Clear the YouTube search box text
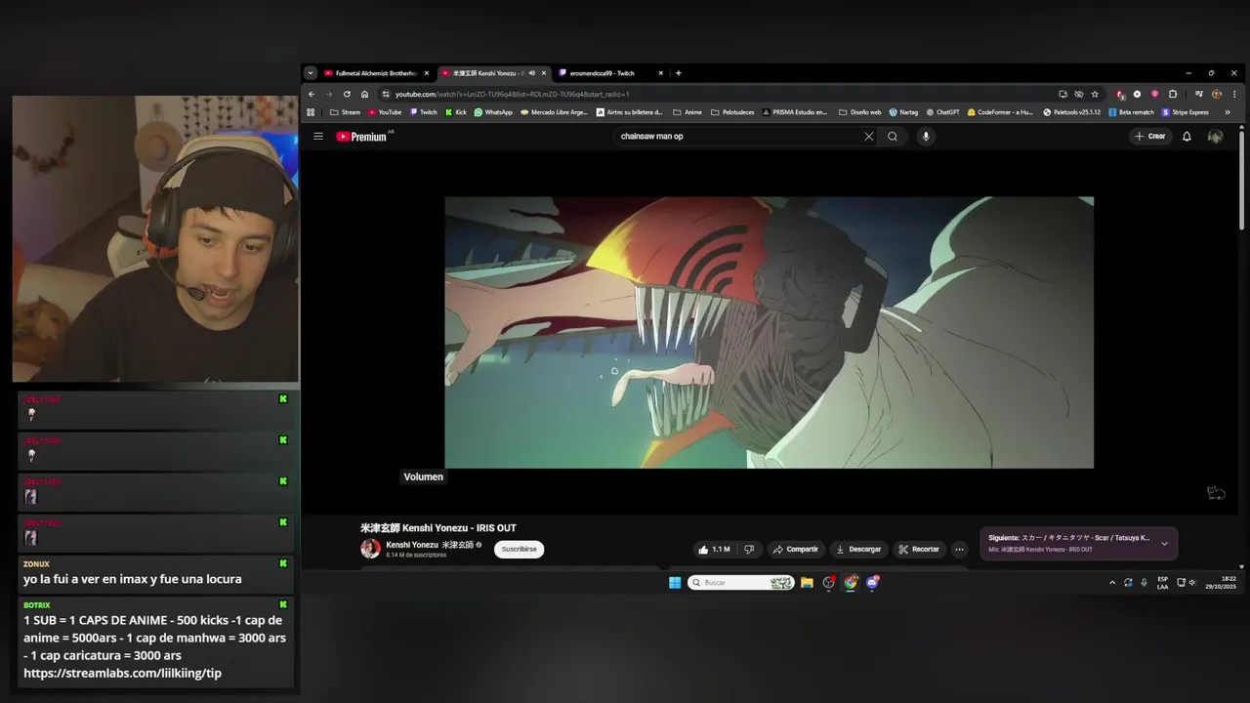Image resolution: width=1250 pixels, height=703 pixels. (868, 137)
